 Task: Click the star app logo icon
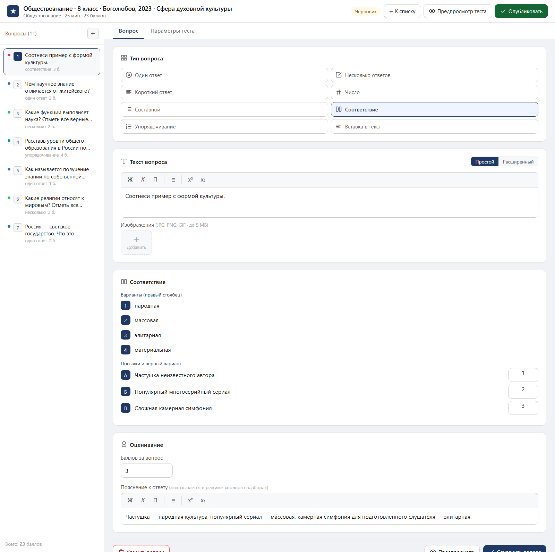click(13, 11)
